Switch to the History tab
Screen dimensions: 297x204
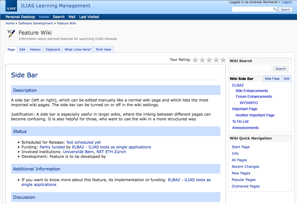click(35, 49)
